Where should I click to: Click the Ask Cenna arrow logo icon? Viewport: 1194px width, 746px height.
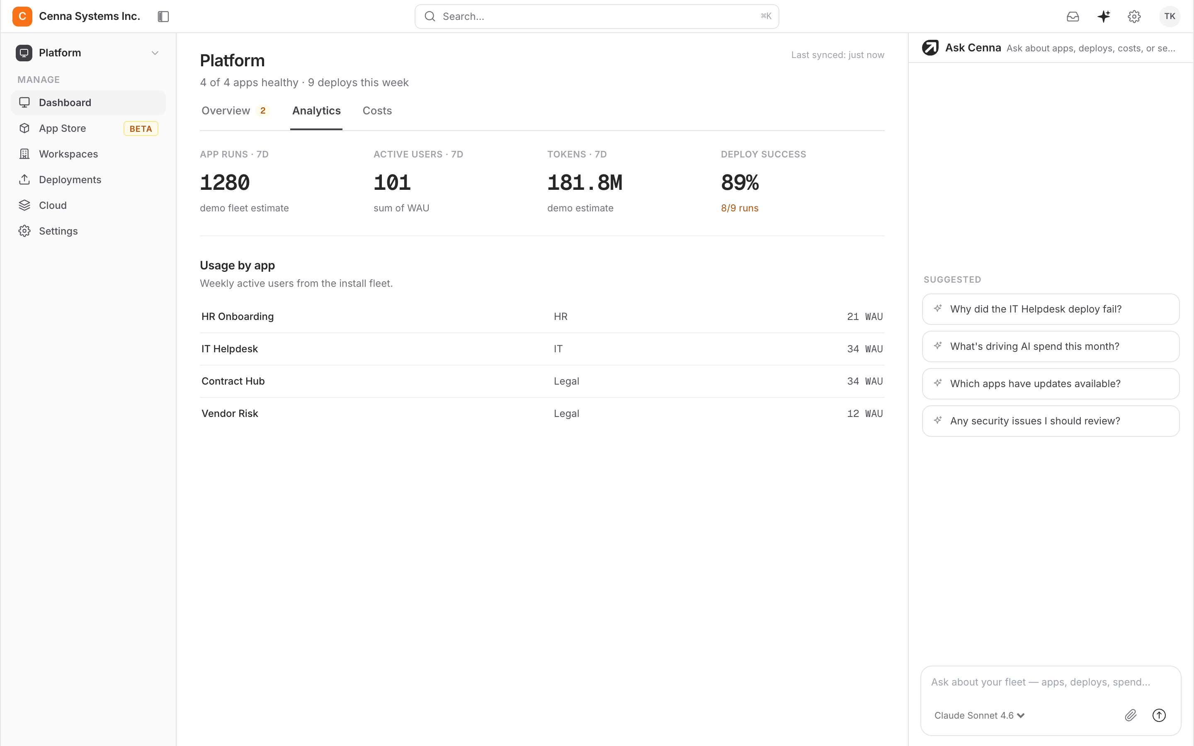point(930,48)
